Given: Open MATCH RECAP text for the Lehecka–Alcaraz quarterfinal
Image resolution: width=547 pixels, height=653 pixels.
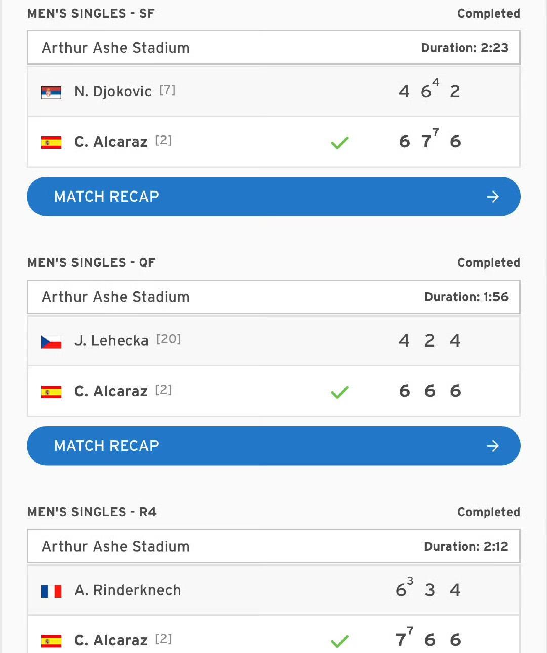Looking at the screenshot, I should click(x=106, y=446).
